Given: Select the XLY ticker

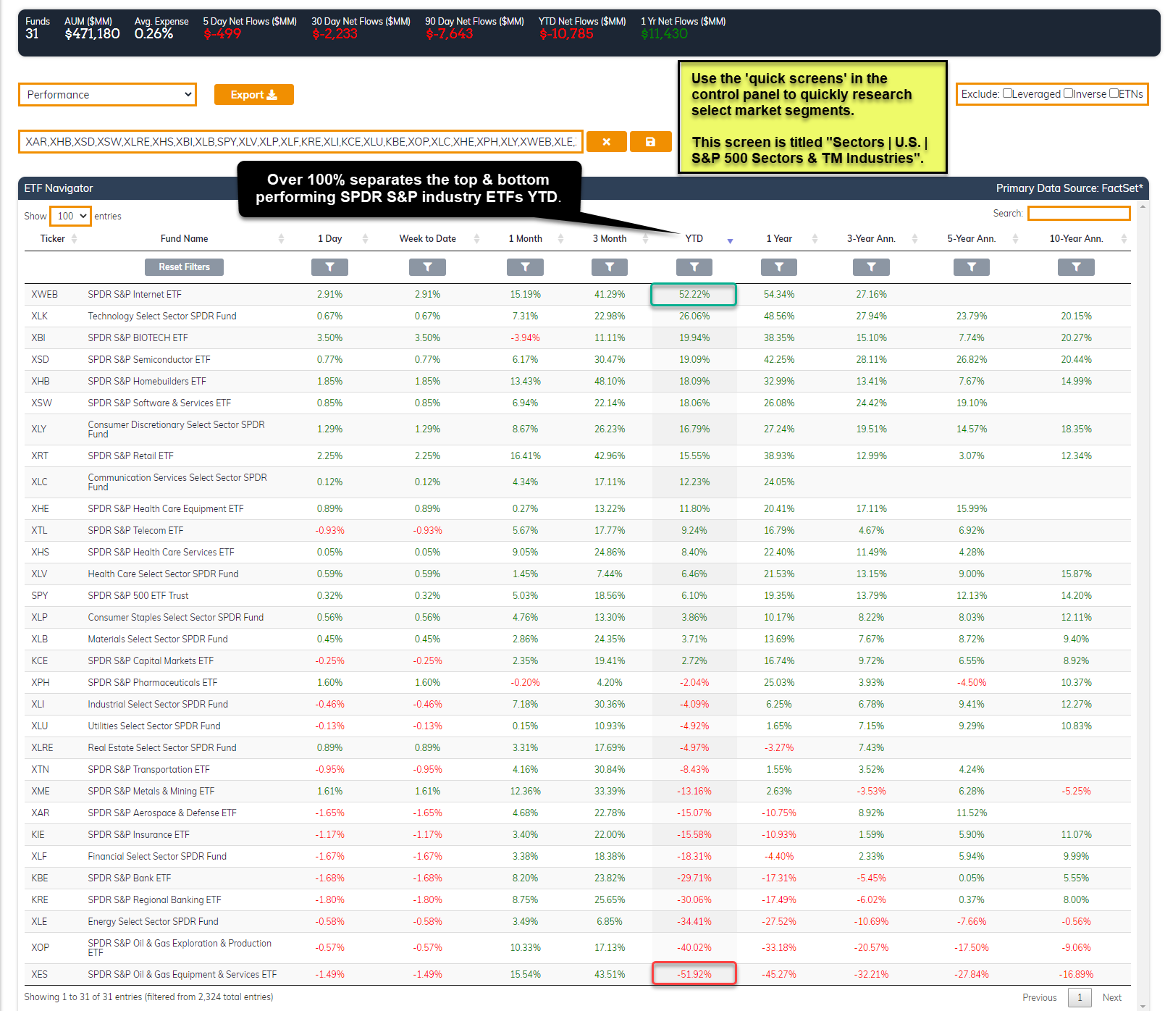Looking at the screenshot, I should [39, 429].
